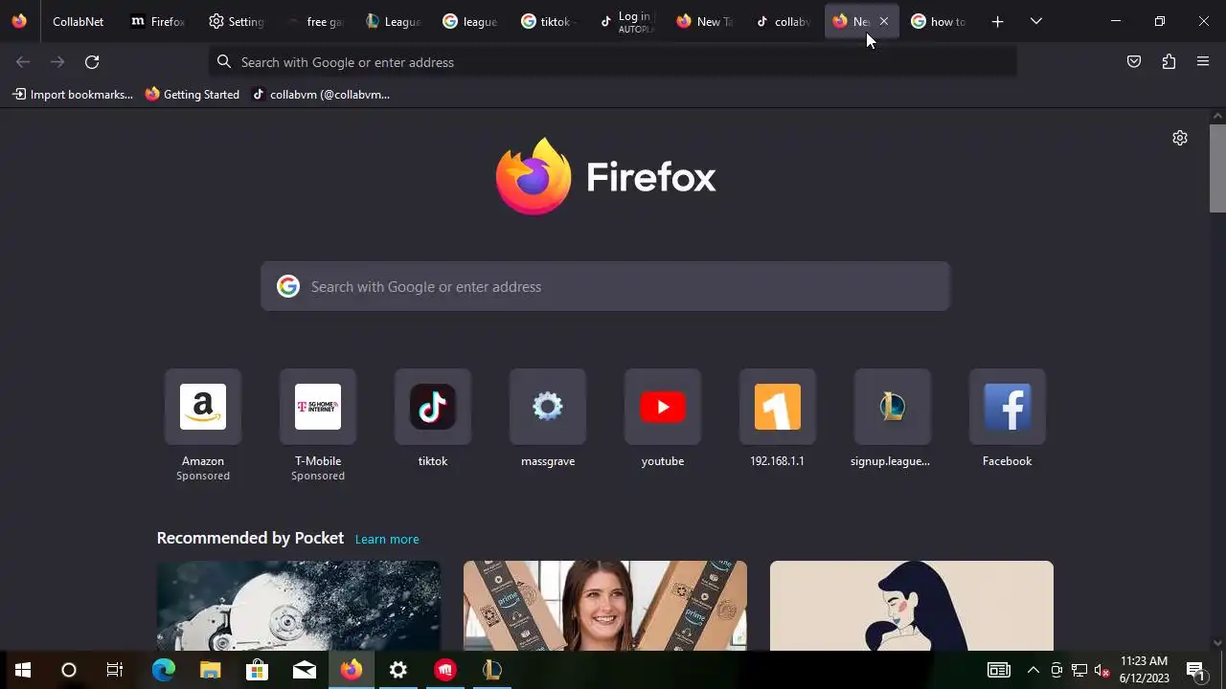This screenshot has width=1226, height=689.
Task: Switch to the Settings tab
Action: tap(237, 21)
